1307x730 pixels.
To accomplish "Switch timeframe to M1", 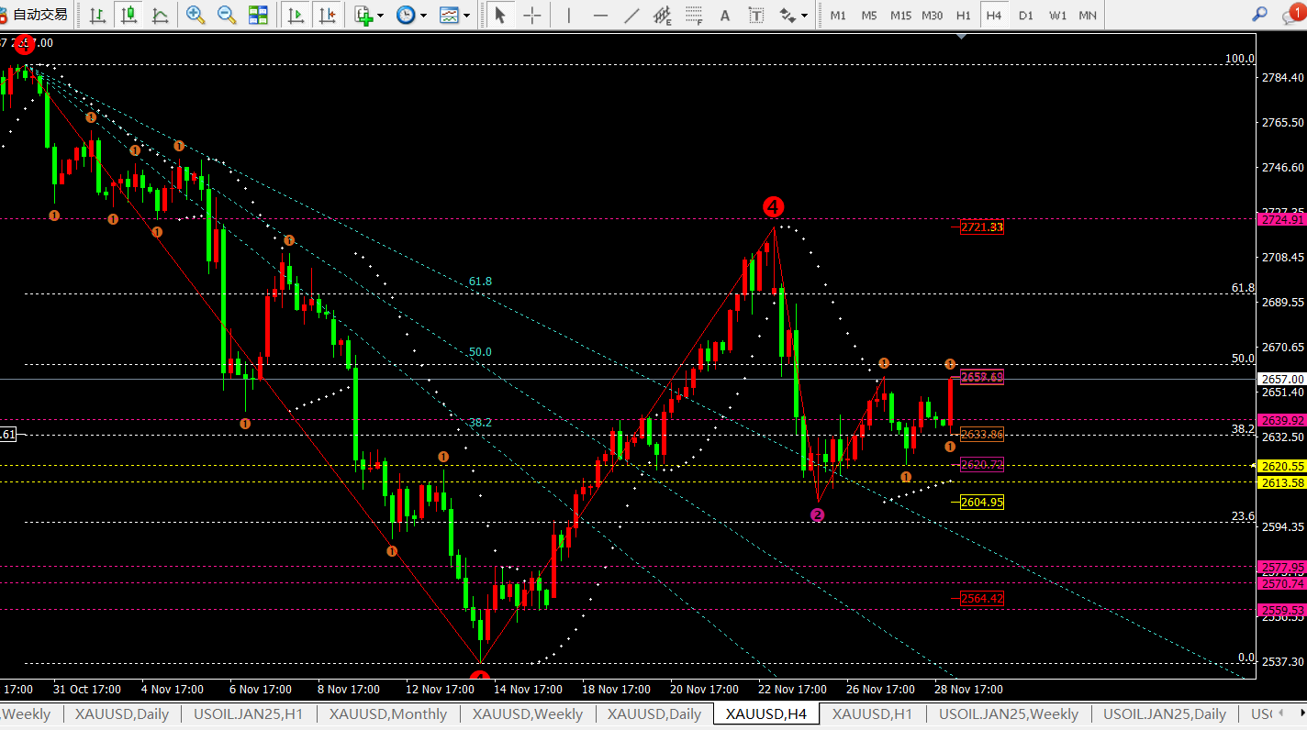I will coord(838,15).
